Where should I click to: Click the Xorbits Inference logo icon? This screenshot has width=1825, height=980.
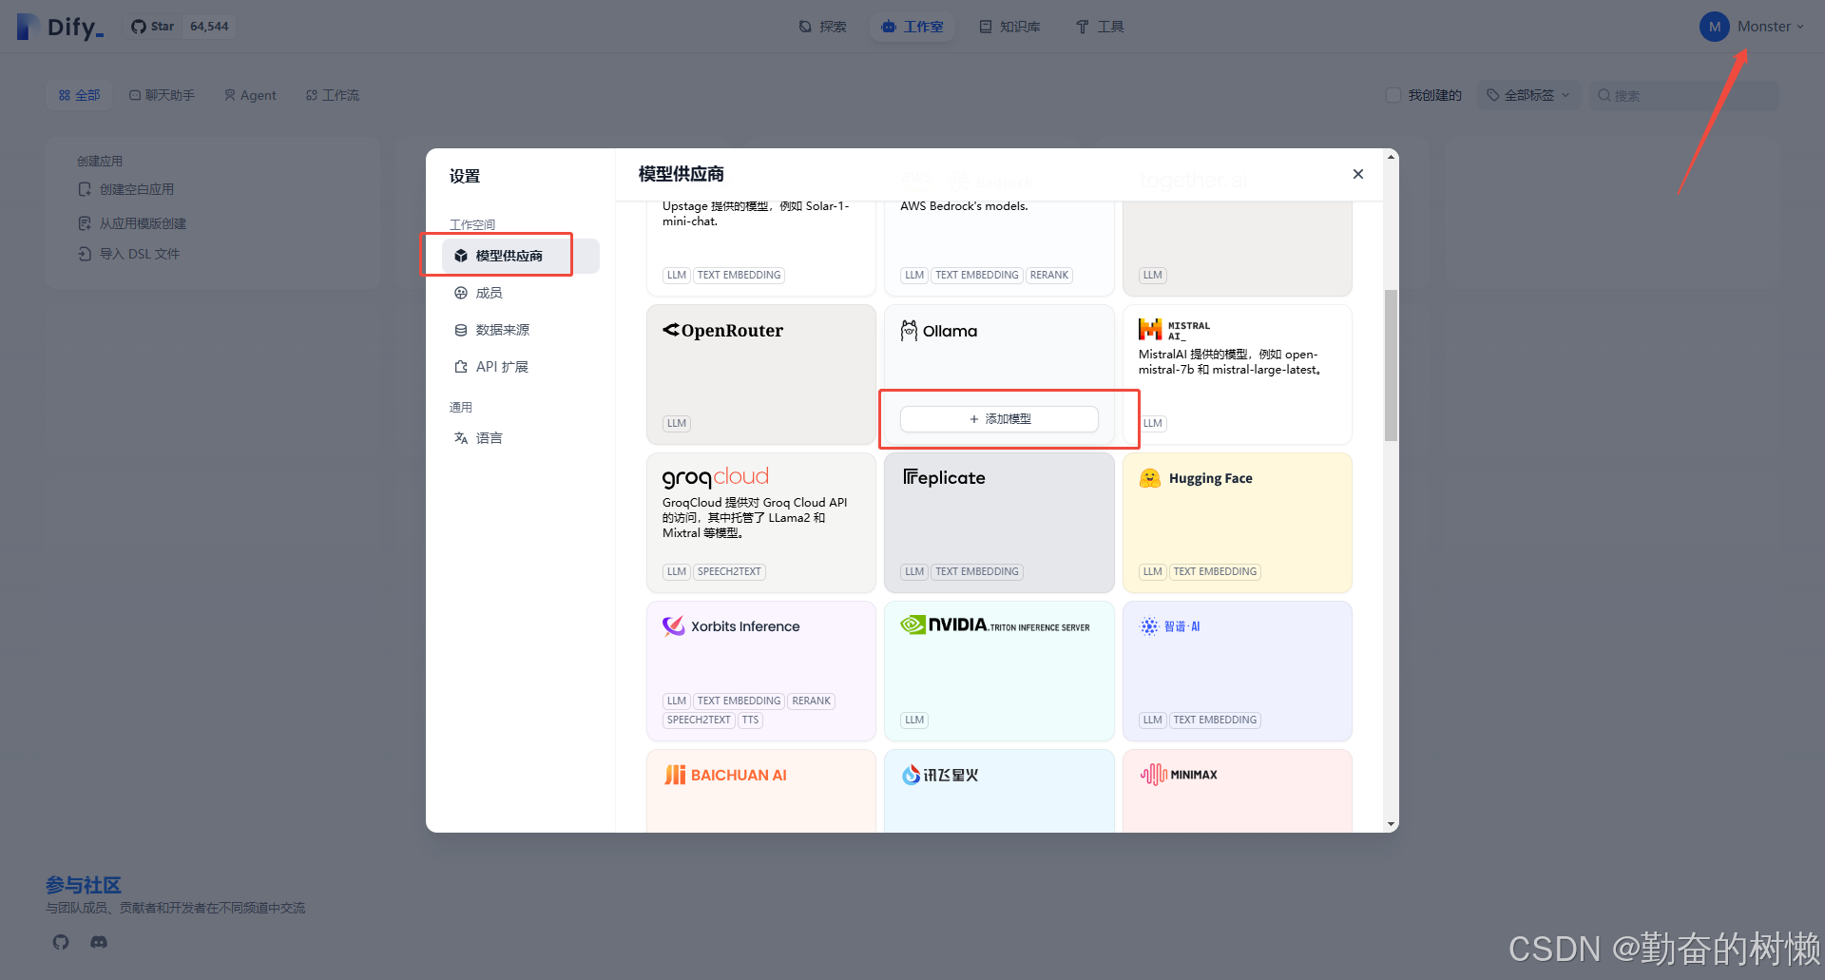coord(674,626)
